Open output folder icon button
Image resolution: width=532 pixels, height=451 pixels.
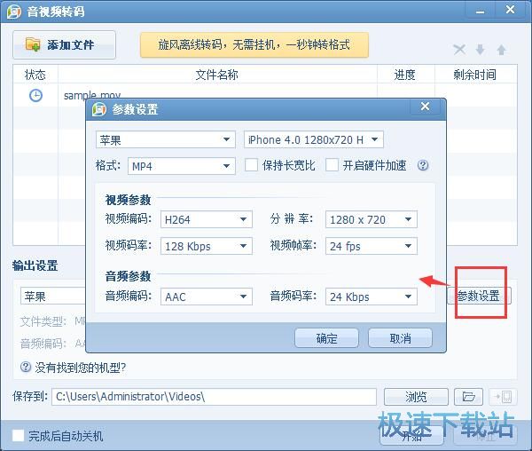[468, 396]
